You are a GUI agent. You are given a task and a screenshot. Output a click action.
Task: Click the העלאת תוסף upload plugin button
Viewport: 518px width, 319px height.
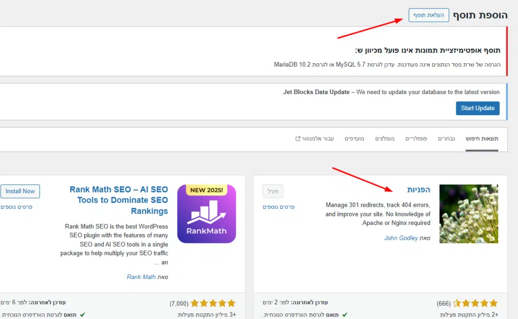coord(428,15)
